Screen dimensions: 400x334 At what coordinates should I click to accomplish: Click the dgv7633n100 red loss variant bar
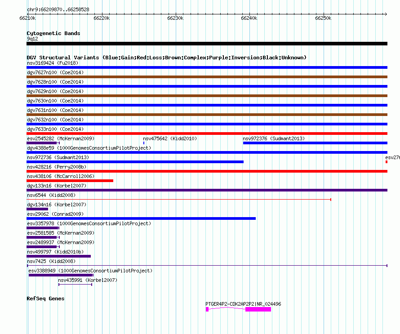click(207, 134)
